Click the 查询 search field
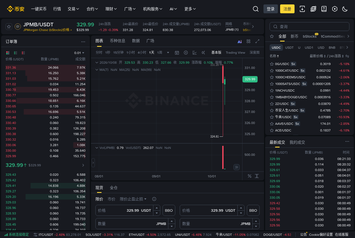Viewport: 355px width, 238px height. [x=310, y=27]
